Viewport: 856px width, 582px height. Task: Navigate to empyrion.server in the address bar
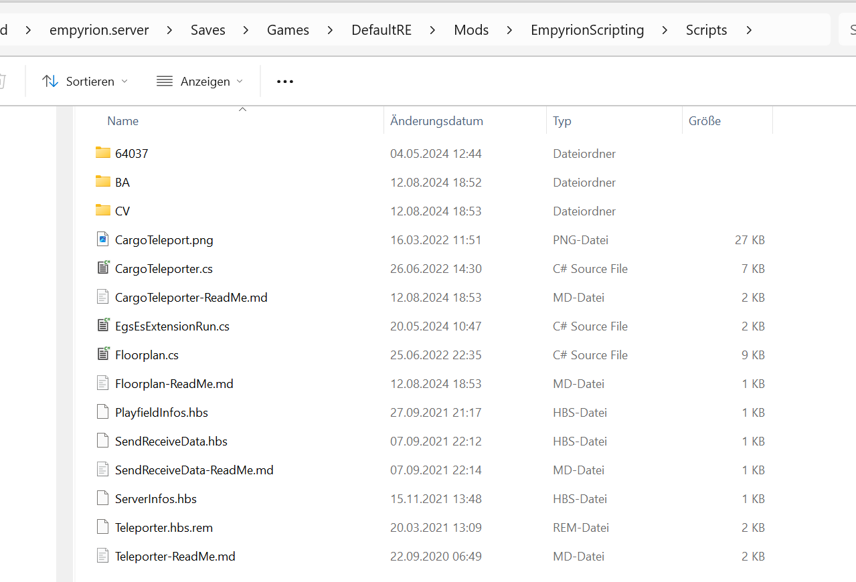click(99, 30)
